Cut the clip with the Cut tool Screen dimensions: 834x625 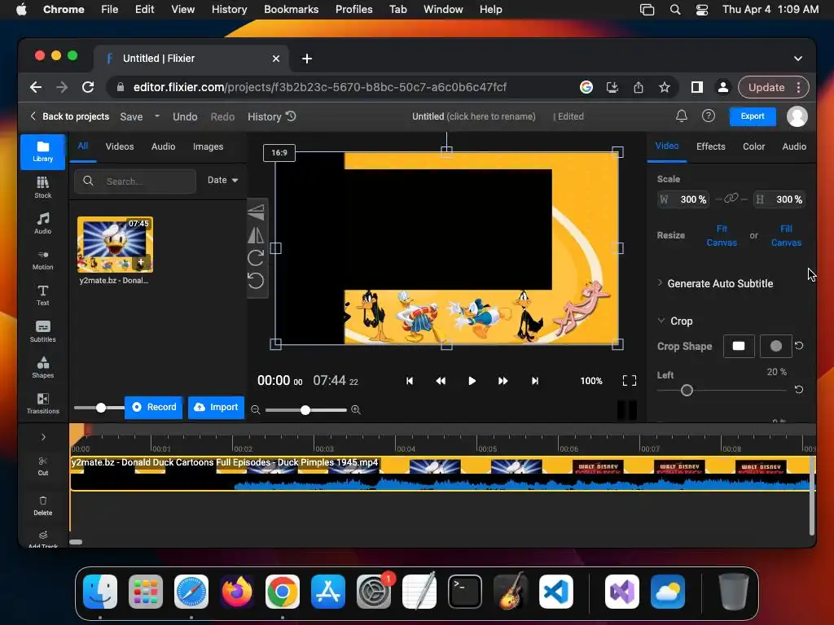click(43, 465)
